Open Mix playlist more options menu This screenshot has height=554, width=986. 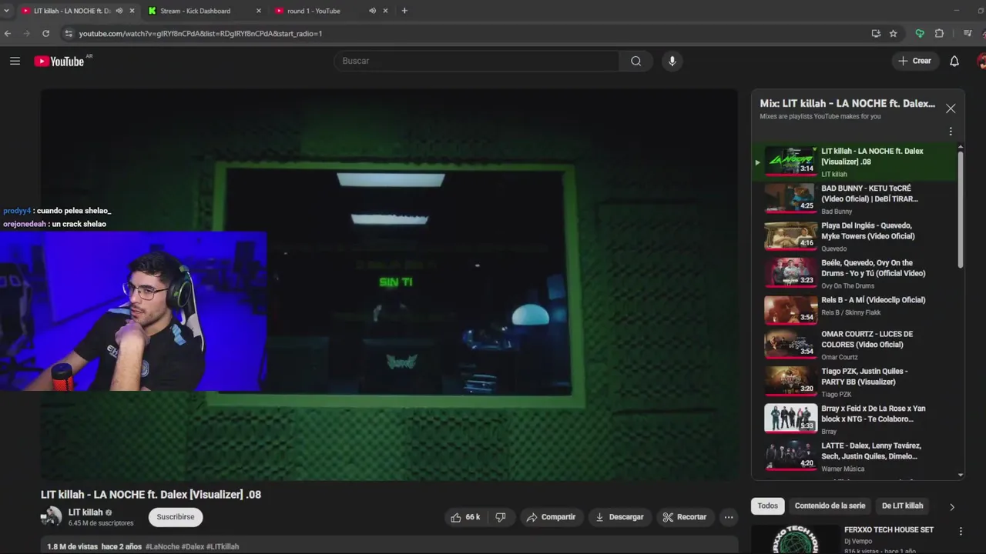tap(951, 132)
